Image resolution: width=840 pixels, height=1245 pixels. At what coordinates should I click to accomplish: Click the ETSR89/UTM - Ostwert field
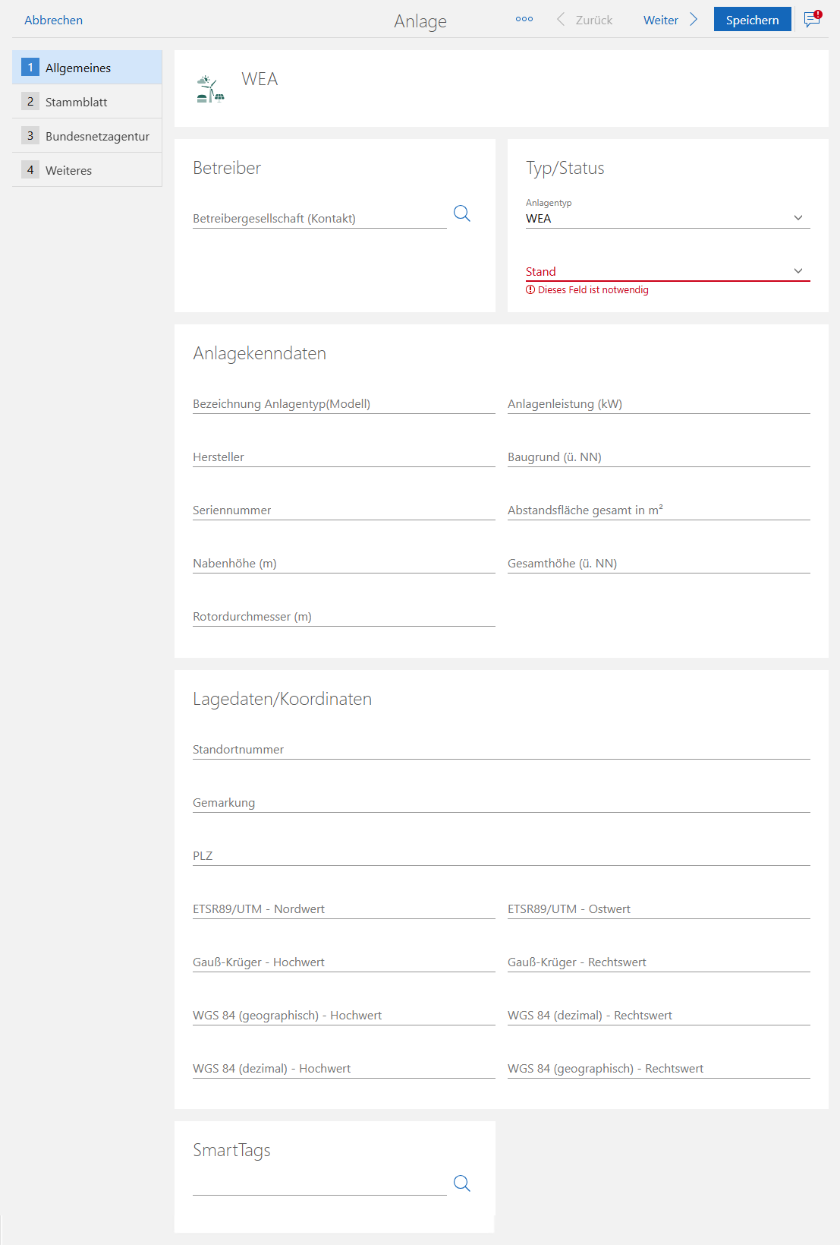[x=659, y=909]
